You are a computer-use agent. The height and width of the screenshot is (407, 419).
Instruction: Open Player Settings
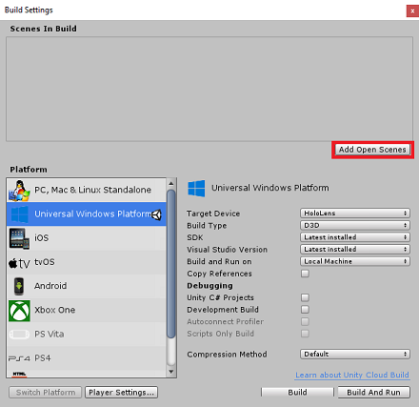coord(121,393)
